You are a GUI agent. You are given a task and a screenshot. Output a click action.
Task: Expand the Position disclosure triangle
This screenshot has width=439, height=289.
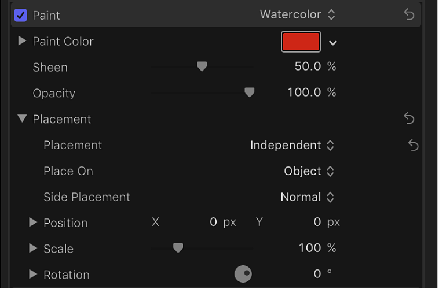(x=33, y=223)
